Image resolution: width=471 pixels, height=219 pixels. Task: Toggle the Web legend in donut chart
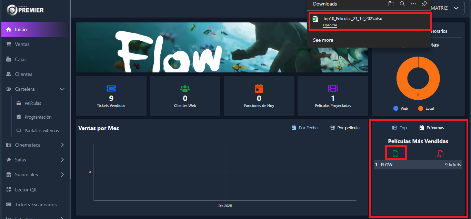click(x=400, y=108)
